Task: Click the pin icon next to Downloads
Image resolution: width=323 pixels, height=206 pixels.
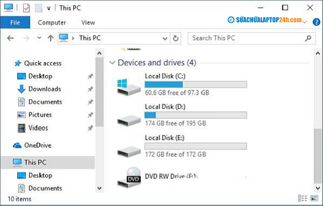Action: [x=90, y=89]
